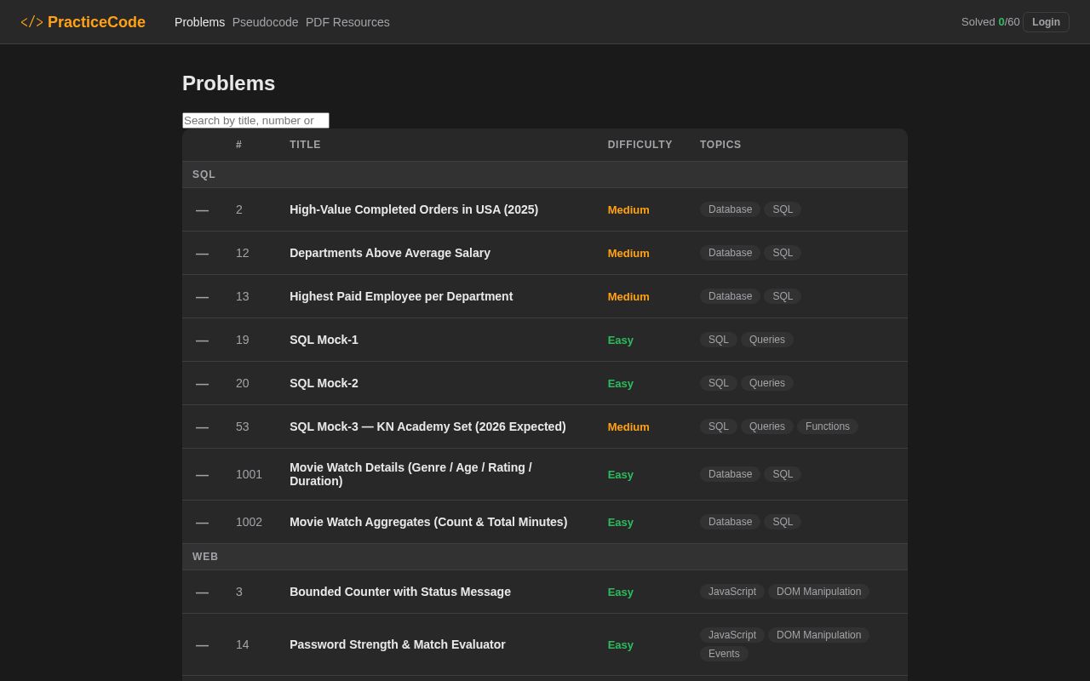Click the Functions topic tag
Screen dimensions: 1090x681
828,426
